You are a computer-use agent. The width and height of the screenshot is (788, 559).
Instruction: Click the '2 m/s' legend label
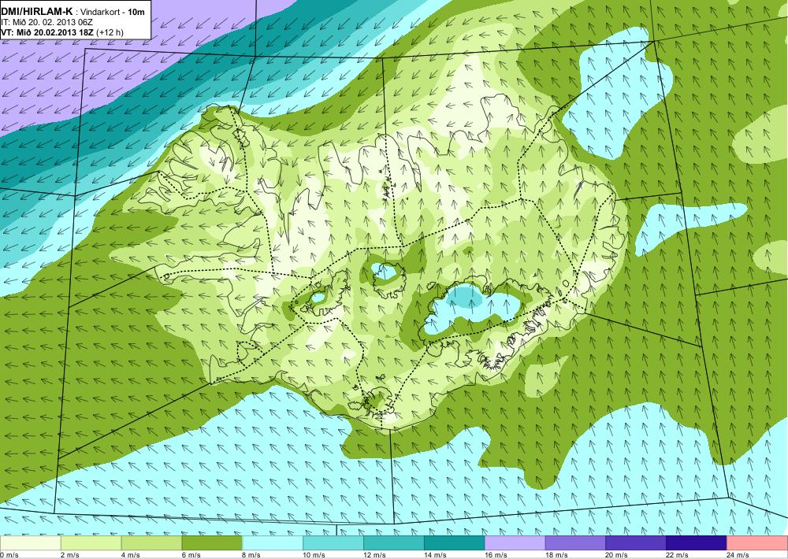[70, 555]
